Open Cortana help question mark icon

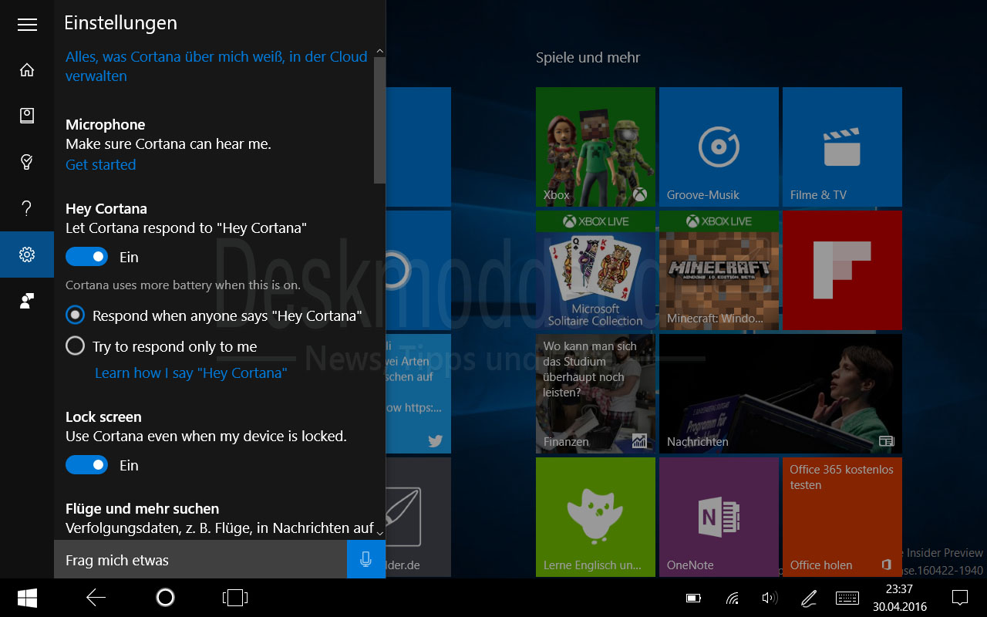pyautogui.click(x=27, y=207)
